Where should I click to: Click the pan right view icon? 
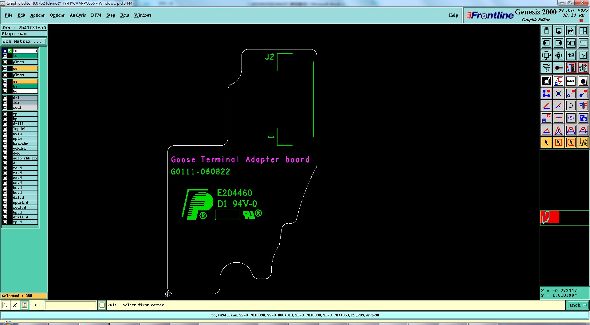(559, 43)
